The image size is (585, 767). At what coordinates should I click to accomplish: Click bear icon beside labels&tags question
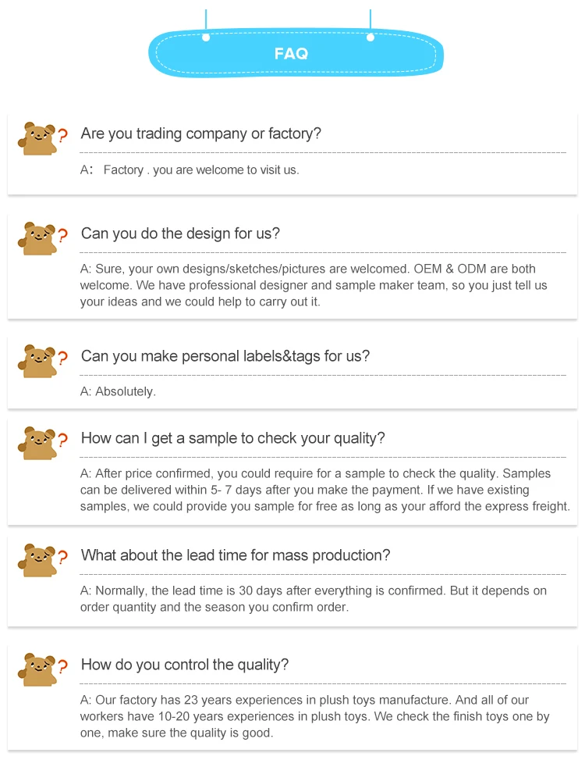37,361
